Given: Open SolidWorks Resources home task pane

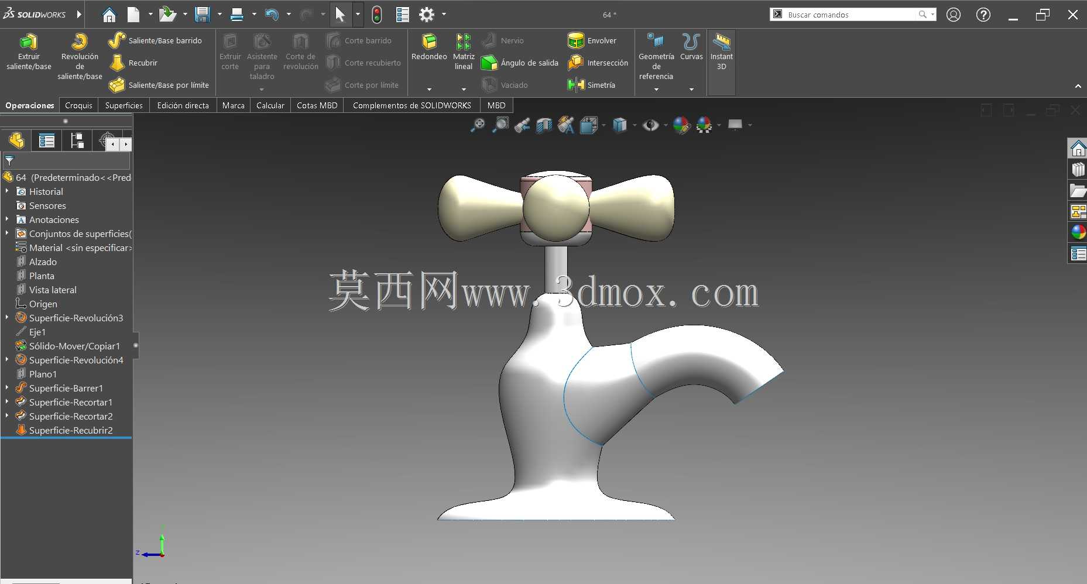Looking at the screenshot, I should [1078, 148].
